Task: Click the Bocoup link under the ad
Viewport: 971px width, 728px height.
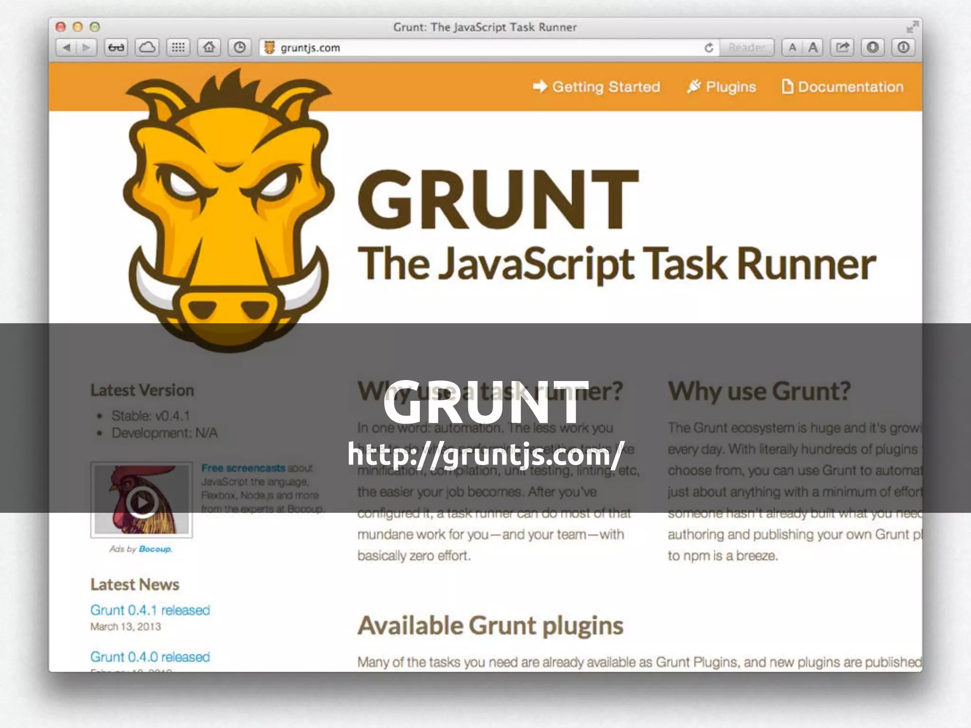Action: [x=155, y=549]
